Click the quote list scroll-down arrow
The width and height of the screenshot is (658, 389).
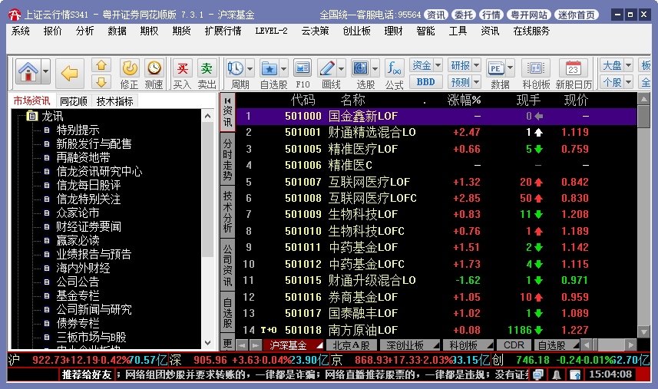point(643,332)
